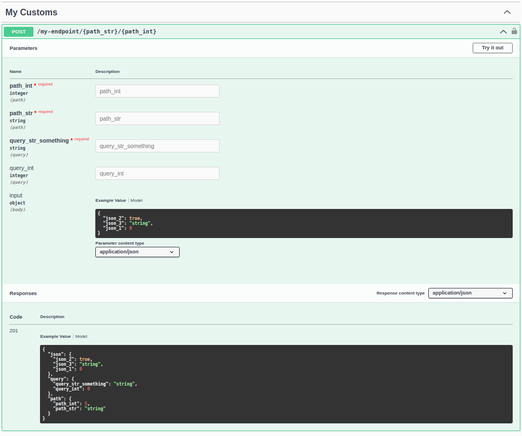Switch to Model view under the 201 response

pyautogui.click(x=81, y=336)
